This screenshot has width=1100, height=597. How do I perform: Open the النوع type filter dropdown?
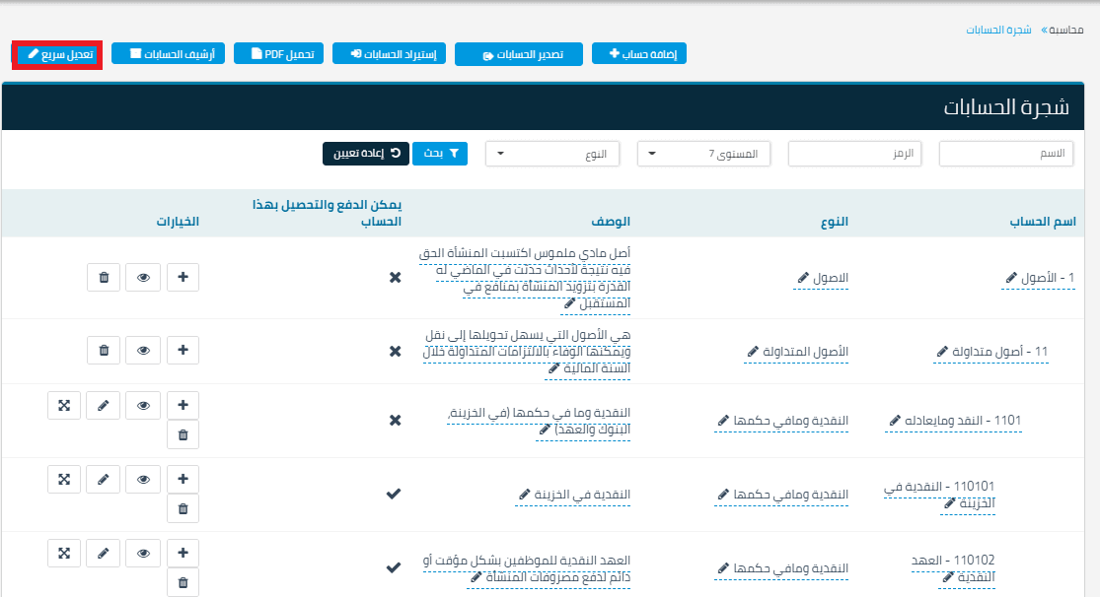552,154
